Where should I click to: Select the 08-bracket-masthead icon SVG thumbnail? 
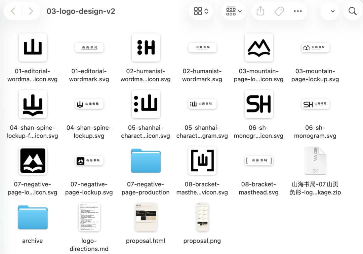202,161
